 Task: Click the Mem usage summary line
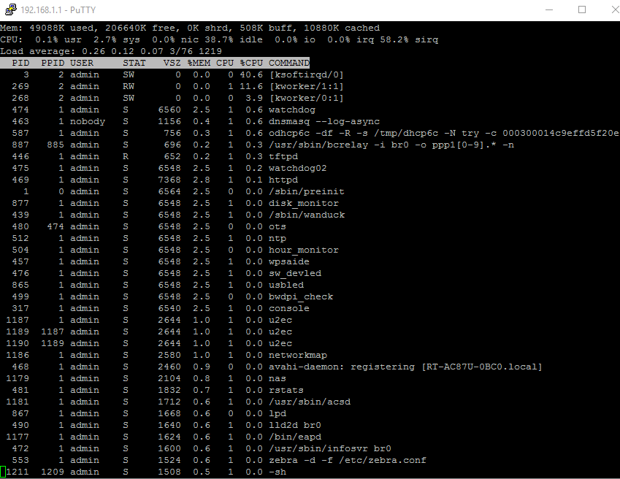click(190, 28)
